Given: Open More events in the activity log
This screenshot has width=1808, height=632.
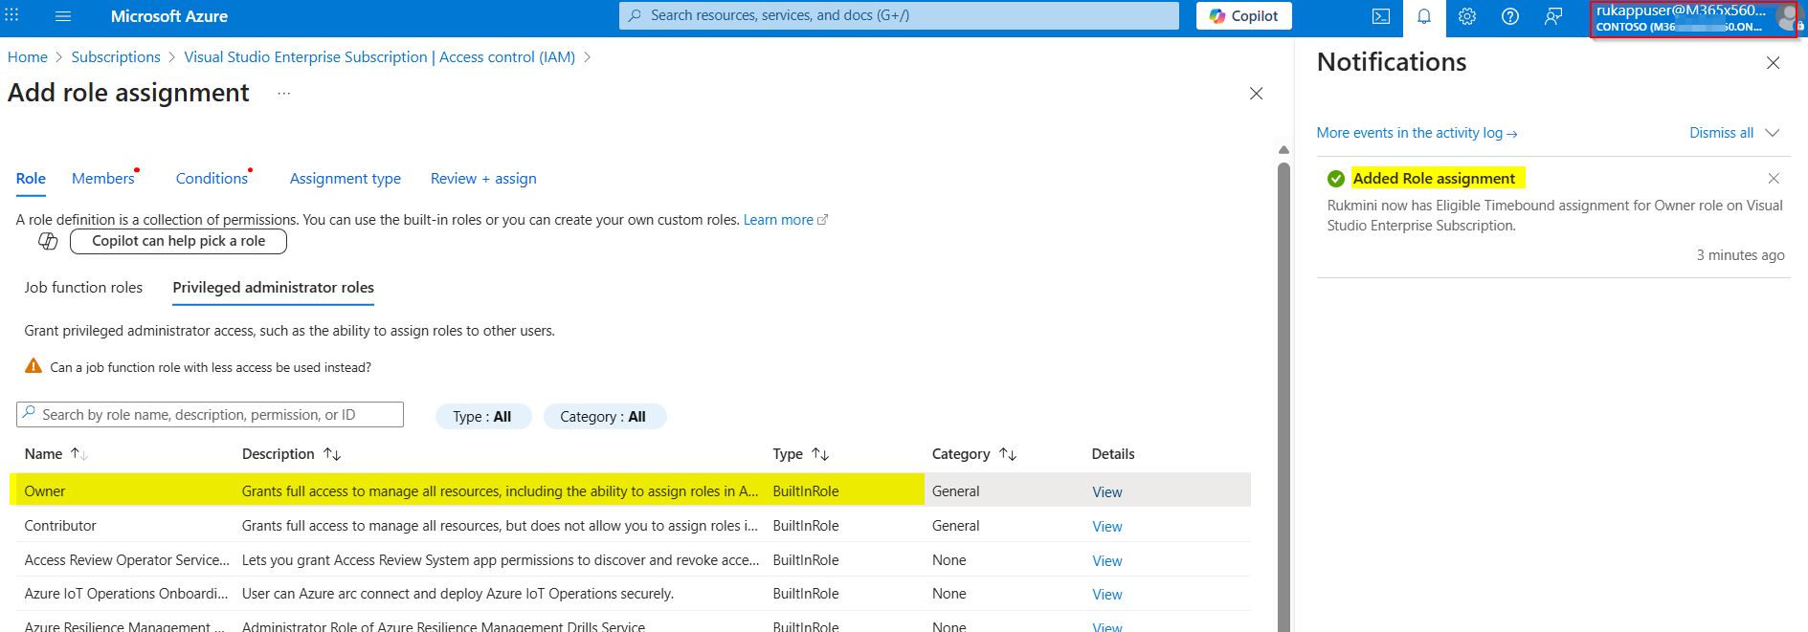Looking at the screenshot, I should (x=1417, y=133).
